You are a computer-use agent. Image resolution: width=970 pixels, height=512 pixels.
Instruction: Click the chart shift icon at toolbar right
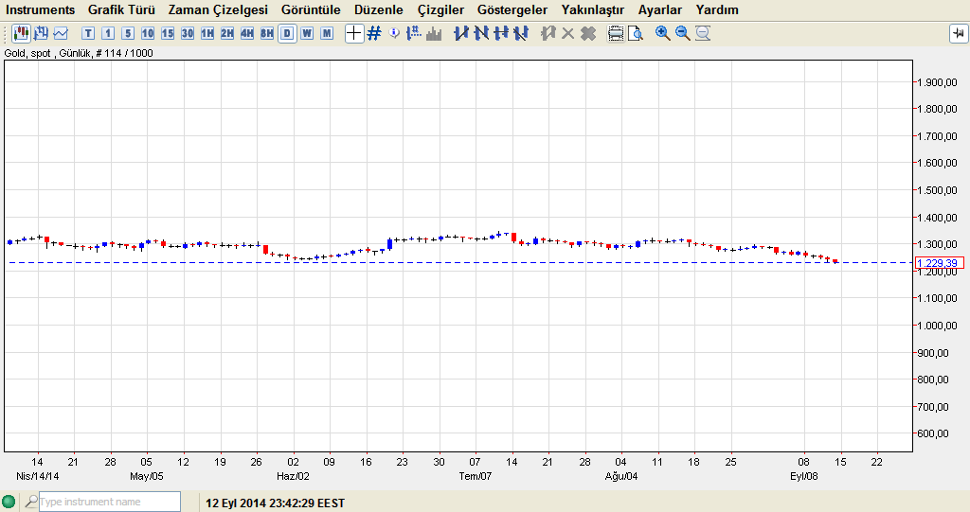(x=959, y=33)
